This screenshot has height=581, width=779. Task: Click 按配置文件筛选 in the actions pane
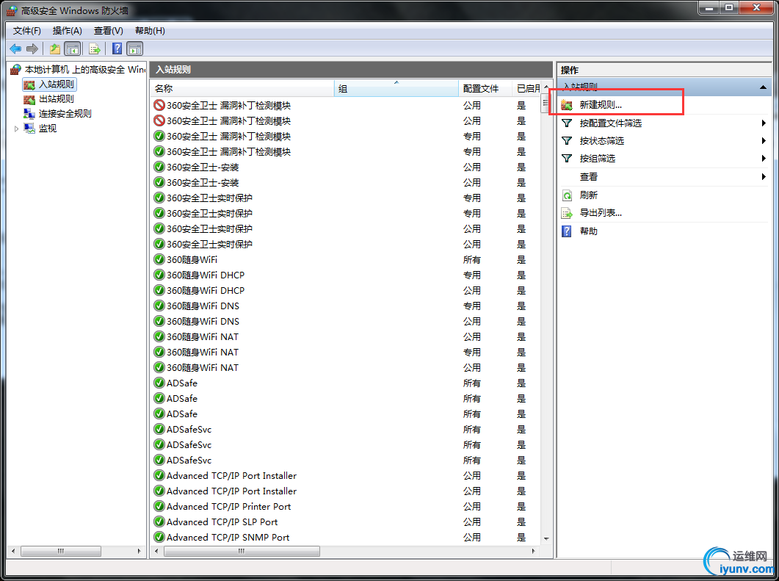coord(611,123)
